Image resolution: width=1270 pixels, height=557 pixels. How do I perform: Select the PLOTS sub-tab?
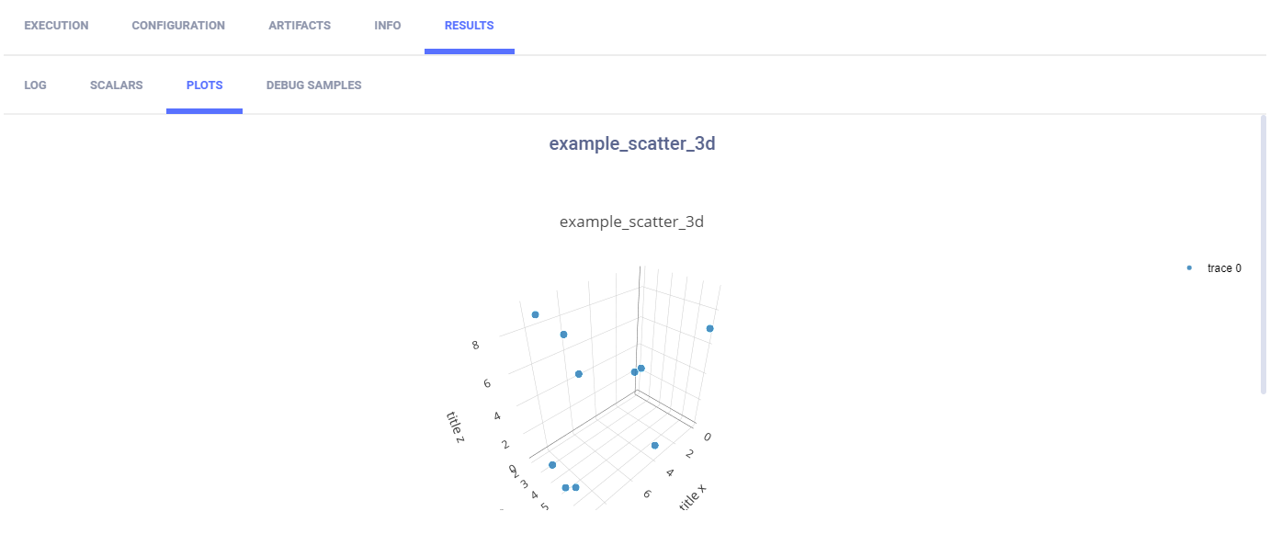click(x=204, y=85)
